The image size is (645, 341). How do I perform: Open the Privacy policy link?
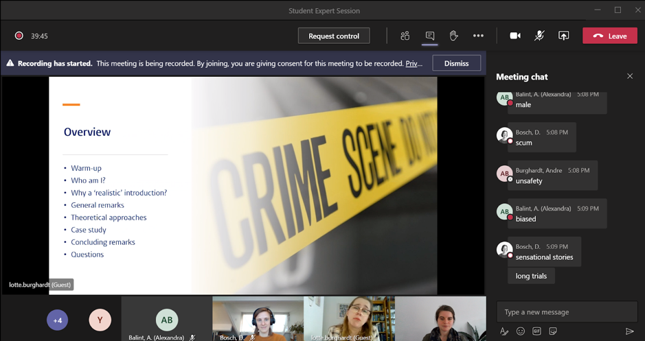pos(414,63)
